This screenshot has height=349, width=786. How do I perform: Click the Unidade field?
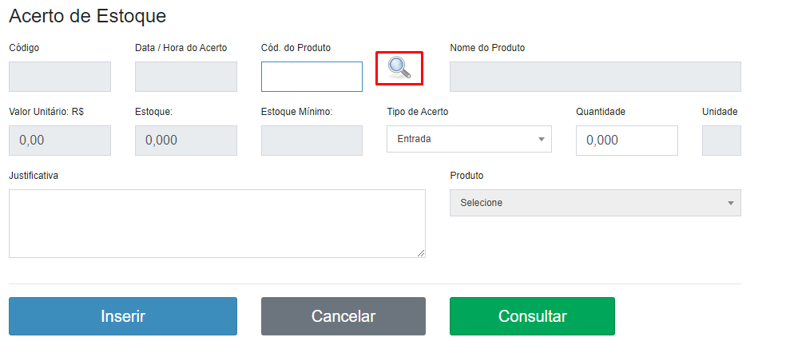tap(721, 140)
